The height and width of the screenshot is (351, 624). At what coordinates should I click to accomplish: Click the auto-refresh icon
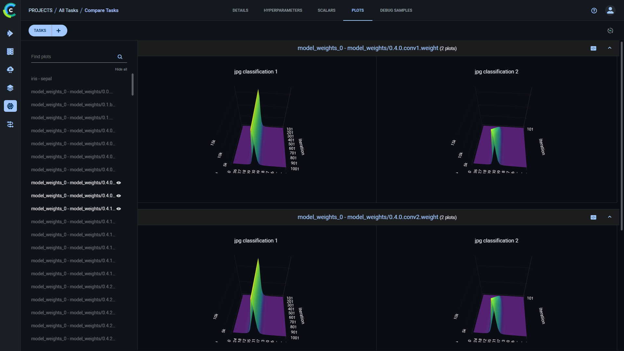(x=610, y=31)
